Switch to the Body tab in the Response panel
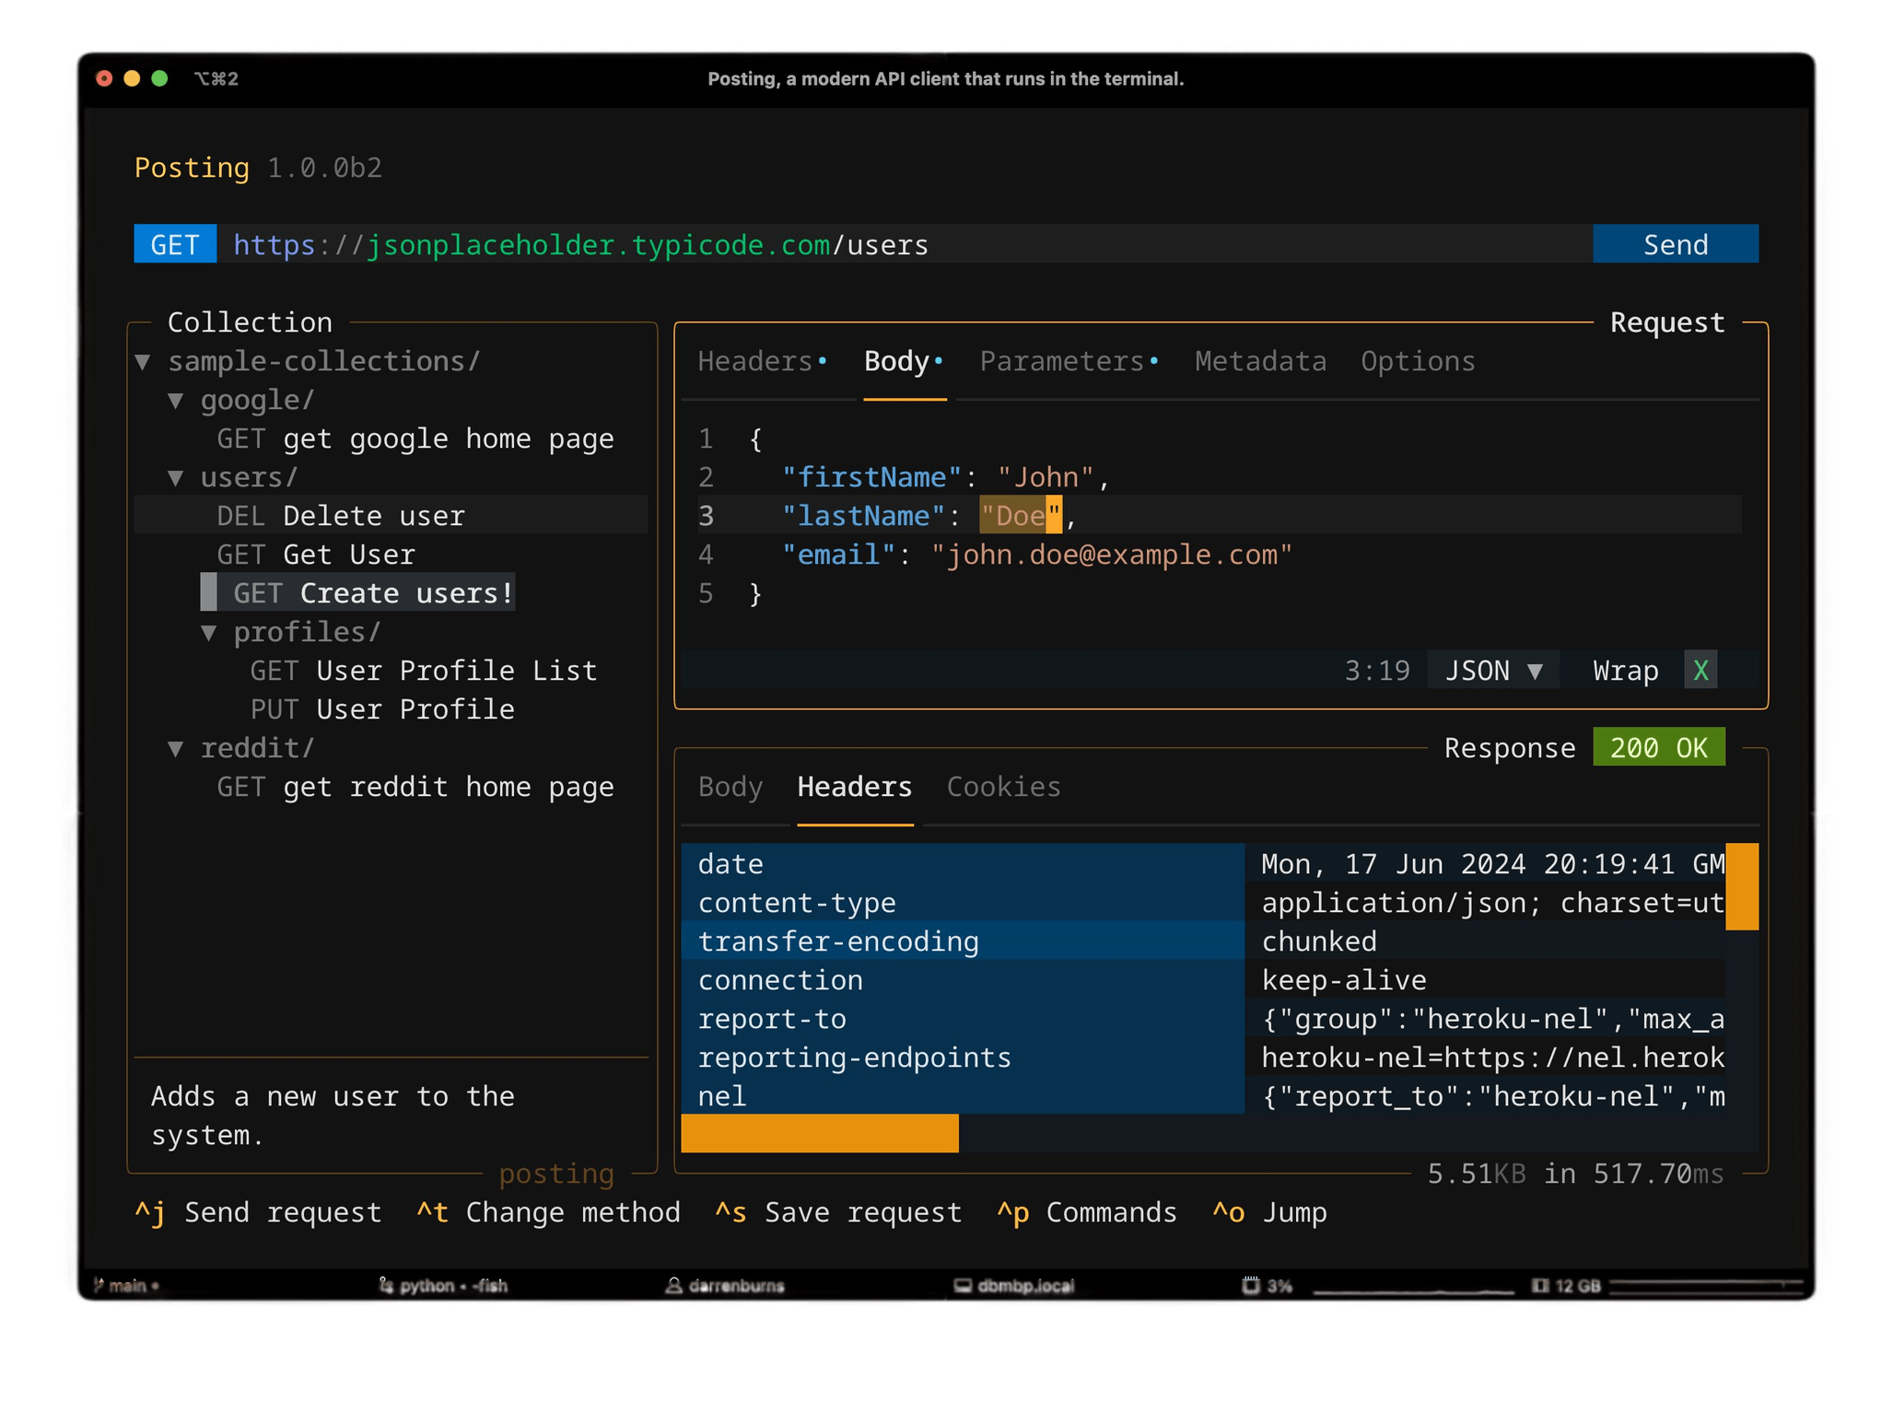Image resolution: width=1893 pixels, height=1403 pixels. [x=730, y=787]
